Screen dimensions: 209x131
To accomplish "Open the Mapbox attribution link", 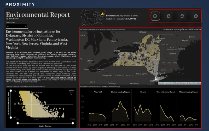I will (x=183, y=83).
